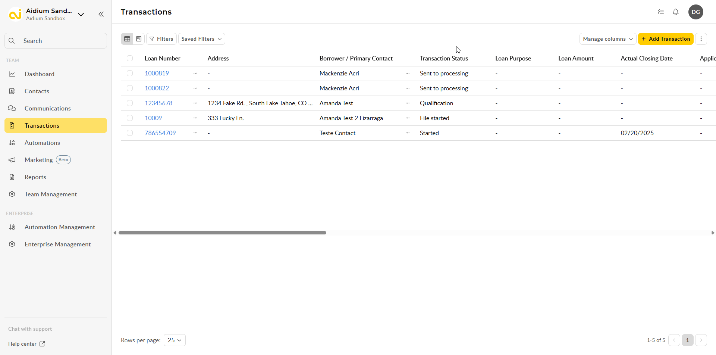
Task: Open the Manage columns dropdown
Action: pyautogui.click(x=608, y=39)
